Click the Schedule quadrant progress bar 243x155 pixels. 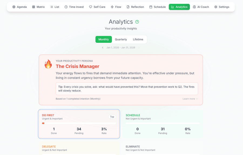(163, 123)
